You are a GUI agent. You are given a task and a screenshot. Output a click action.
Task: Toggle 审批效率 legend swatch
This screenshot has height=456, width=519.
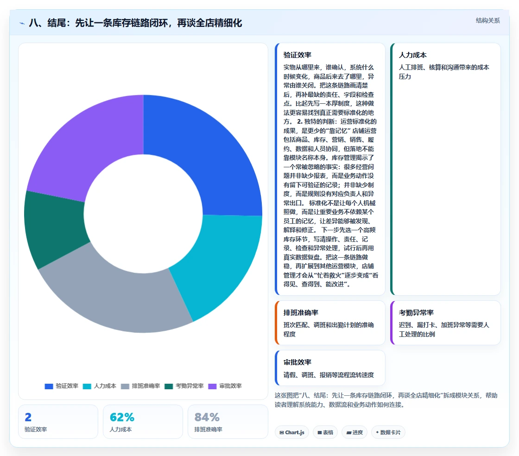pos(212,386)
